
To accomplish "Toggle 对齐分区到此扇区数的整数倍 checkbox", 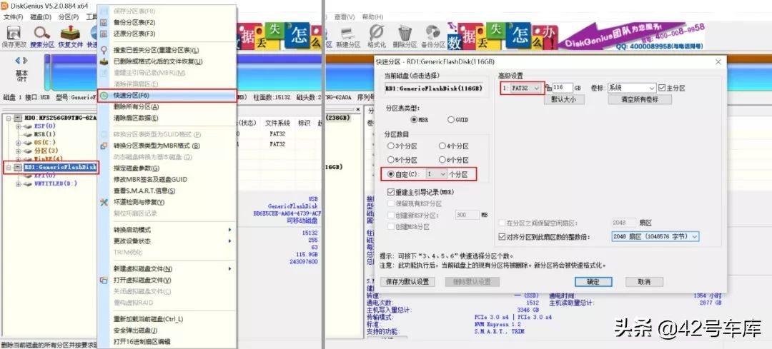I will click(x=503, y=237).
